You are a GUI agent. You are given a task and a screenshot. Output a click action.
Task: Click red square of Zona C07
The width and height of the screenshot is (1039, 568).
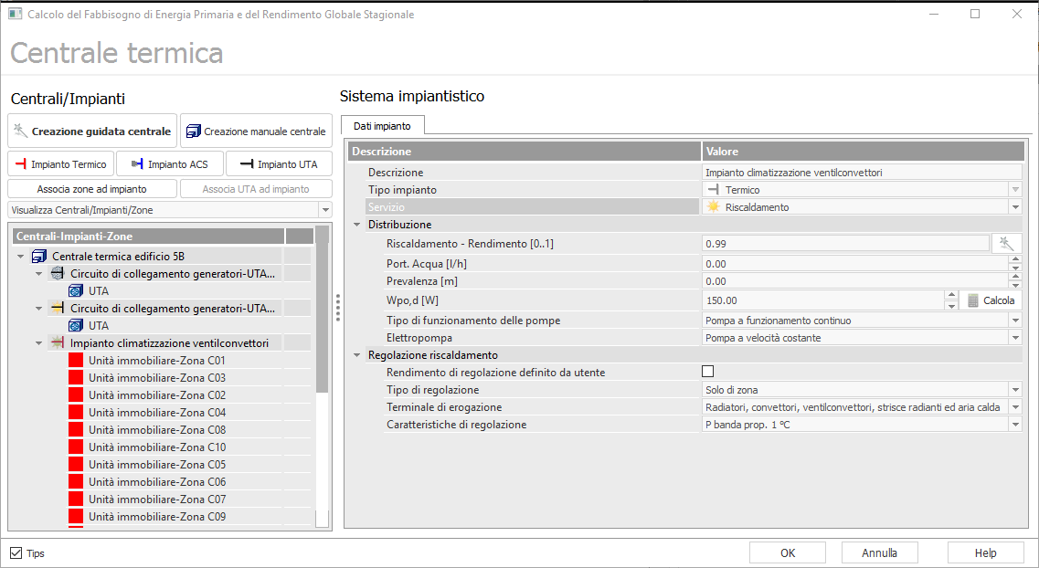[x=76, y=499]
